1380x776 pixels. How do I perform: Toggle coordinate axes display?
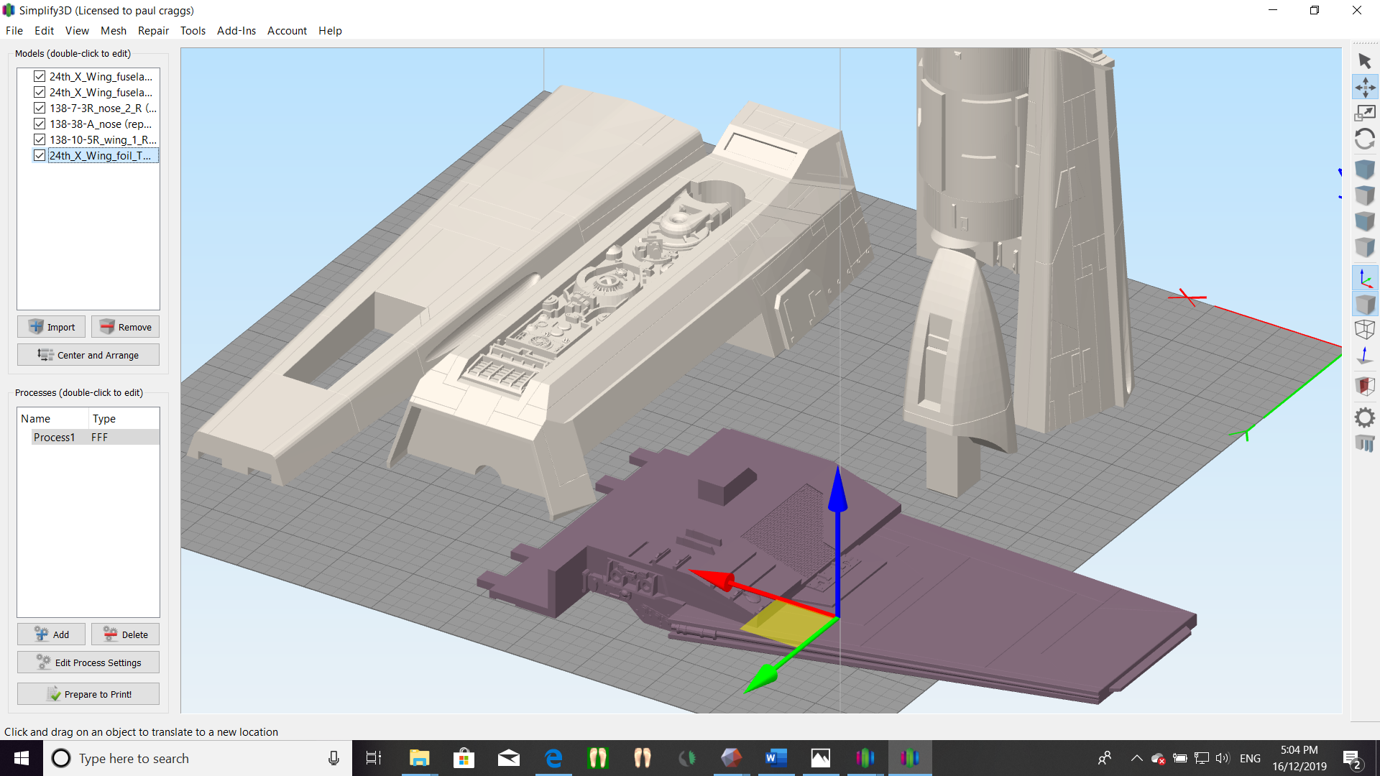tap(1364, 278)
